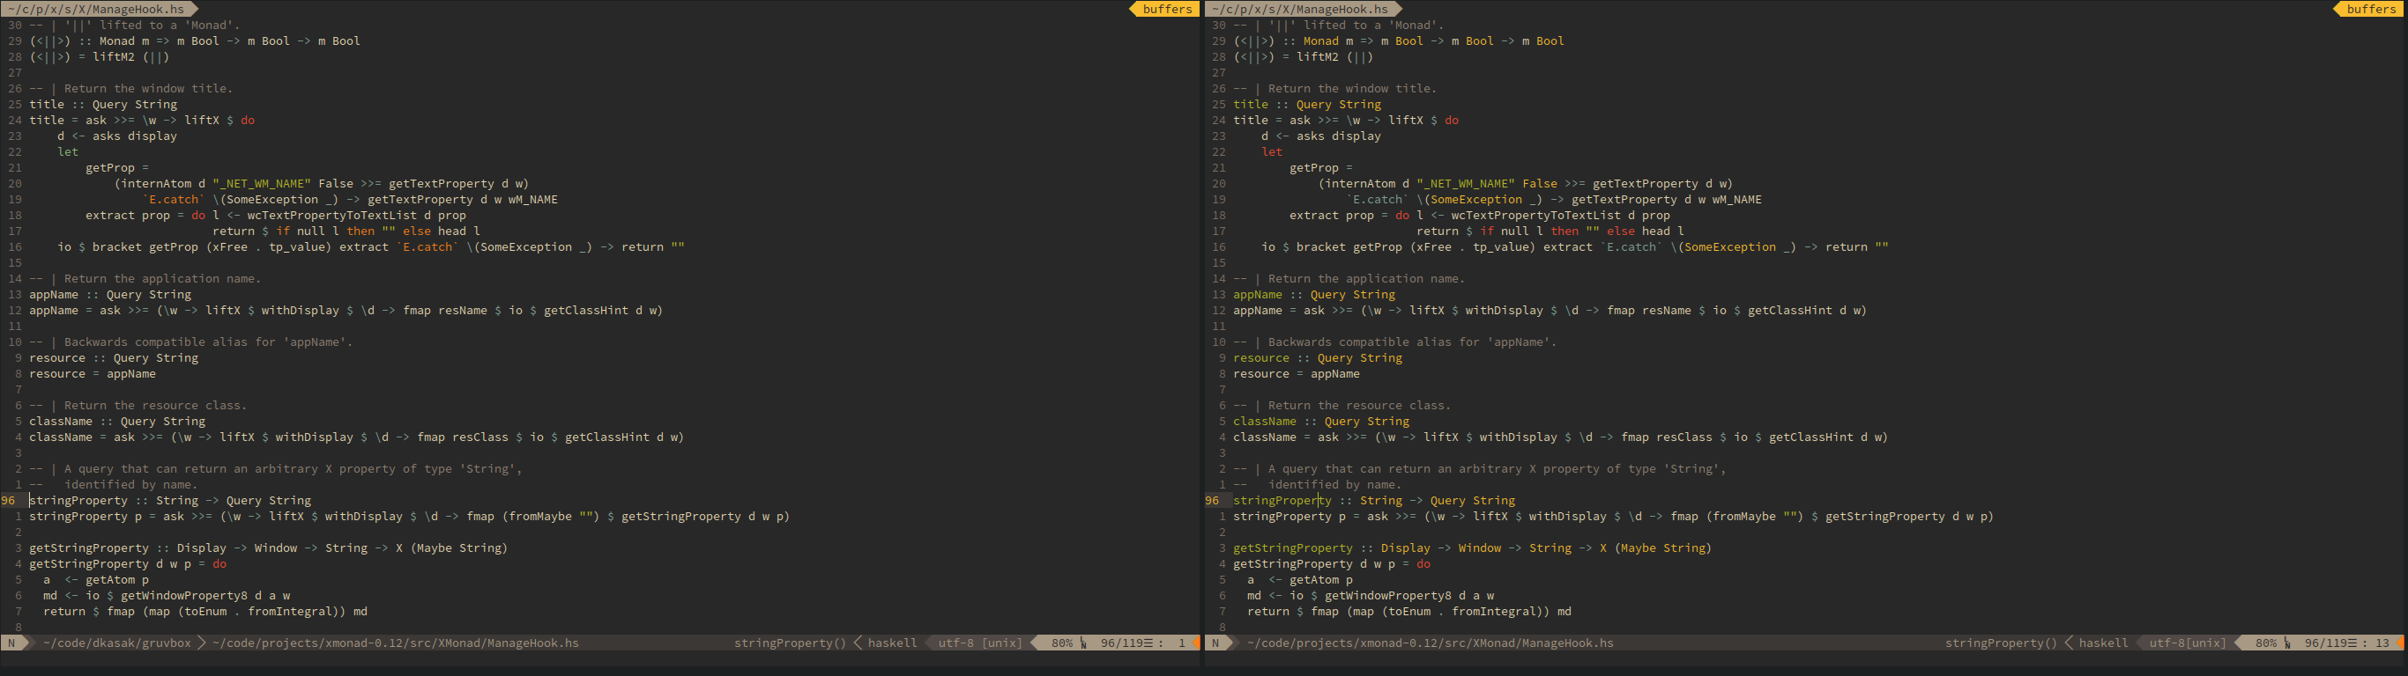The height and width of the screenshot is (676, 2408).
Task: Click 'd <- asks display' in left pane
Action: point(117,136)
